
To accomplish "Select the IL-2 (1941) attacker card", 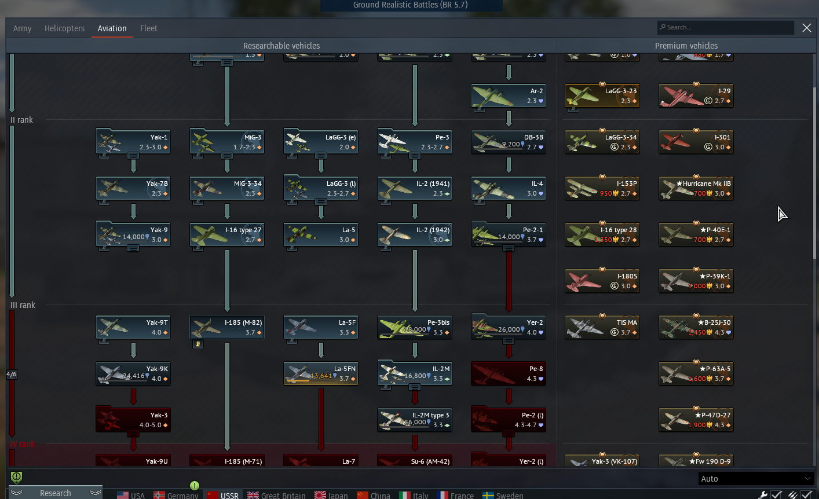I will coord(415,188).
